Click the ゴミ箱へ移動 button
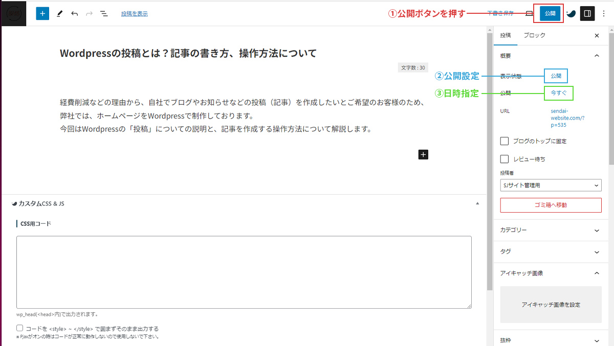Image resolution: width=614 pixels, height=346 pixels. click(x=551, y=205)
